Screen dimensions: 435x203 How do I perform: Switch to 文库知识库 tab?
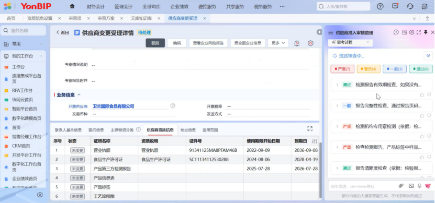click(x=141, y=18)
